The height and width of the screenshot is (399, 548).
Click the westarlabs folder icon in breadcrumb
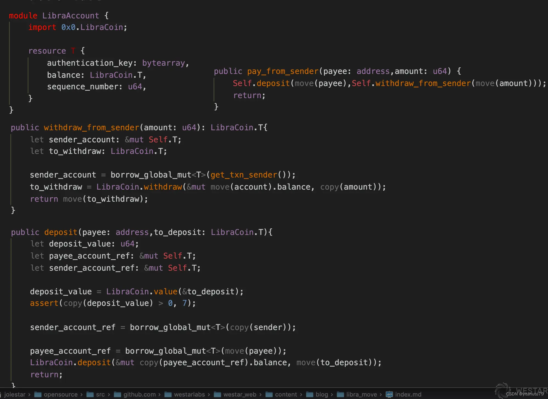[168, 395]
